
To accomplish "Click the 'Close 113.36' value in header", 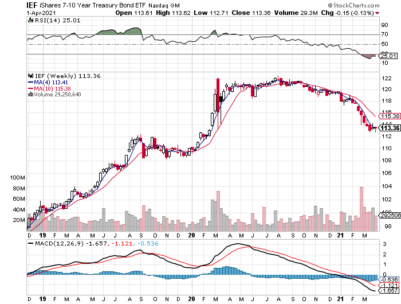I will (251, 13).
